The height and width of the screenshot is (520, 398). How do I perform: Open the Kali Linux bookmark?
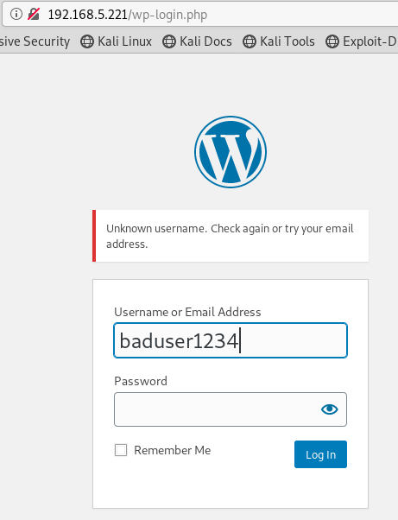(x=117, y=41)
